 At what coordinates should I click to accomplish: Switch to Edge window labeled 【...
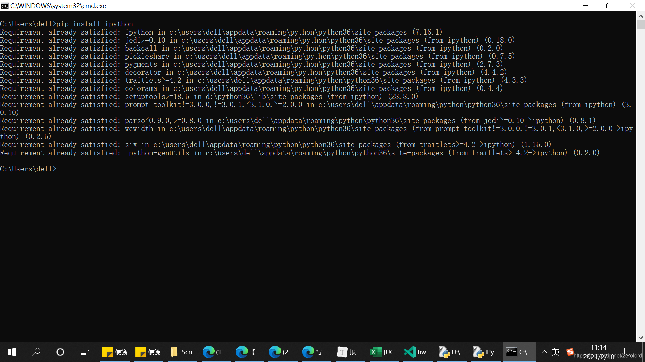coord(250,352)
